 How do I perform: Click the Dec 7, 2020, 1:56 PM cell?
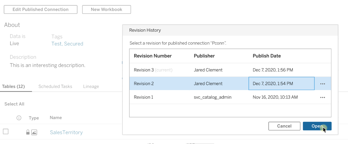[x=273, y=70]
